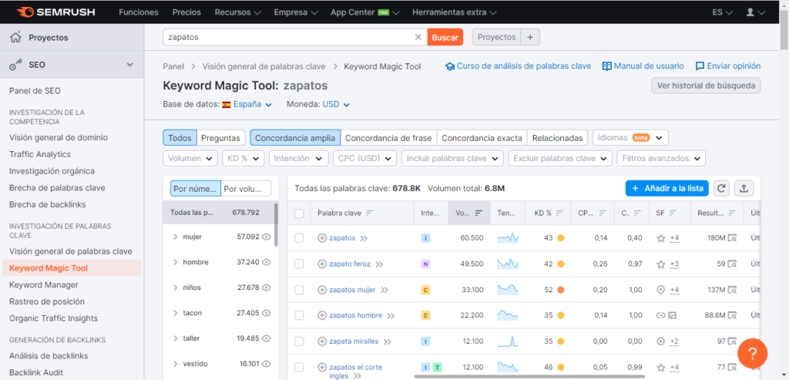Click the plus icon beside zapato feroz
The width and height of the screenshot is (789, 380).
click(322, 264)
